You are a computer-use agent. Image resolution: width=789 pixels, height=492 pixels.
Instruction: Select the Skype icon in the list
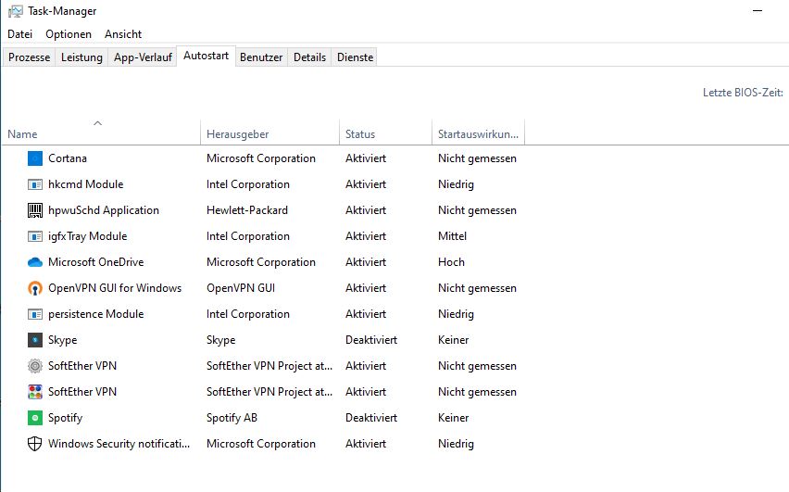(35, 340)
